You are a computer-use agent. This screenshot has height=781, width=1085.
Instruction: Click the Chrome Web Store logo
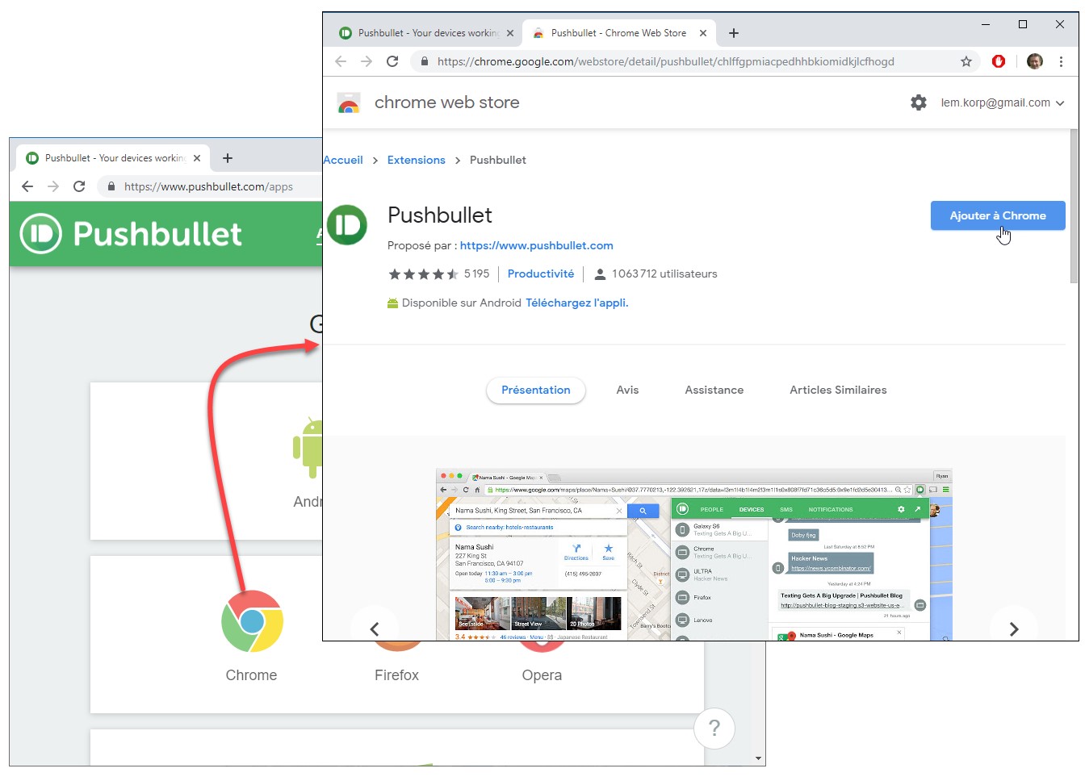click(x=349, y=102)
